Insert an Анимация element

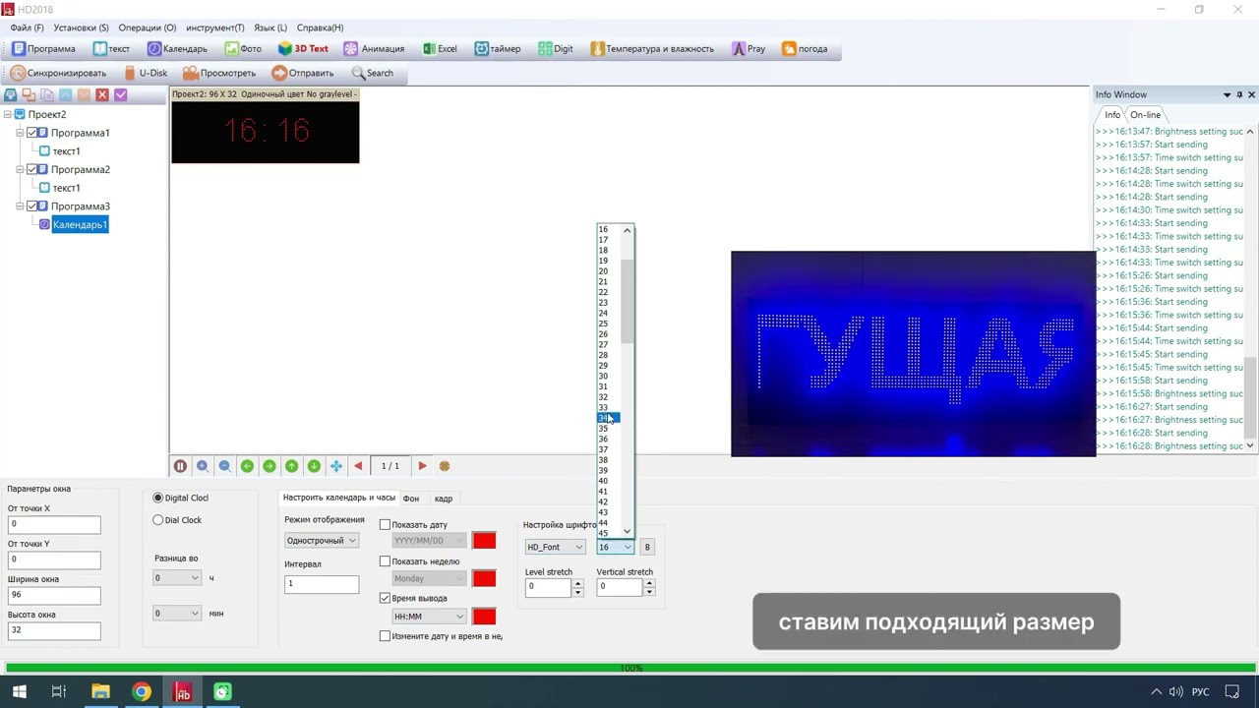pyautogui.click(x=374, y=48)
